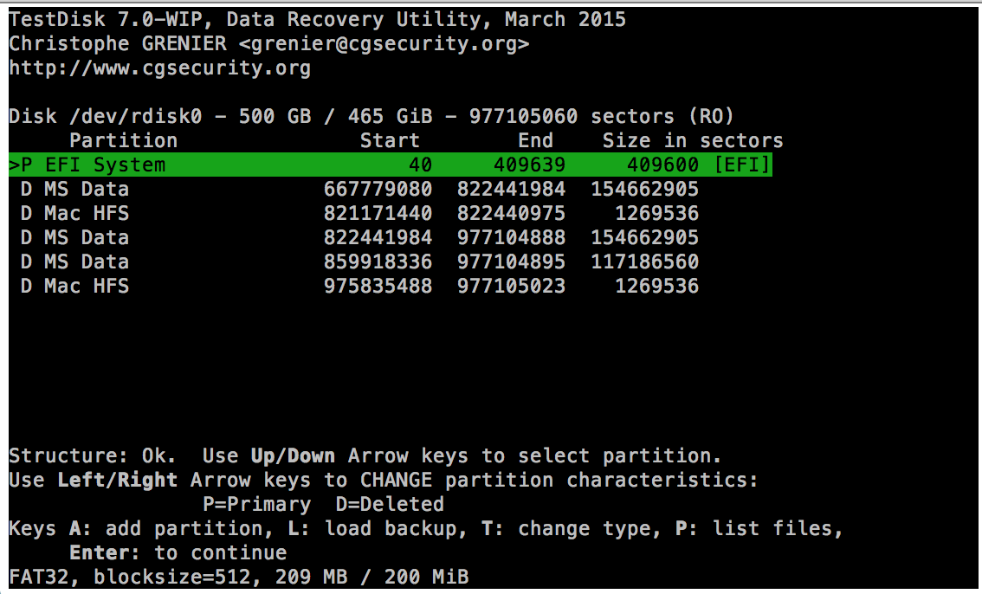Click the Size in sectors column header

coord(693,141)
